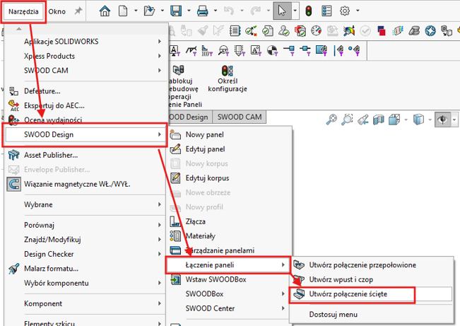Open the File Properties list icon
The width and height of the screenshot is (460, 326).
(x=326, y=11)
